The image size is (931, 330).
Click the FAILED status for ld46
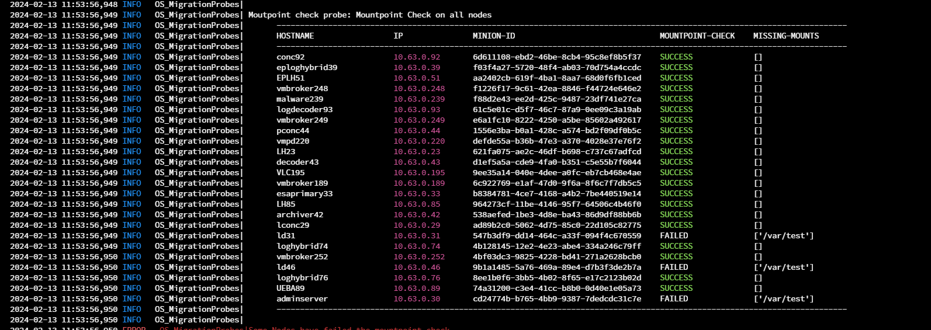click(674, 267)
